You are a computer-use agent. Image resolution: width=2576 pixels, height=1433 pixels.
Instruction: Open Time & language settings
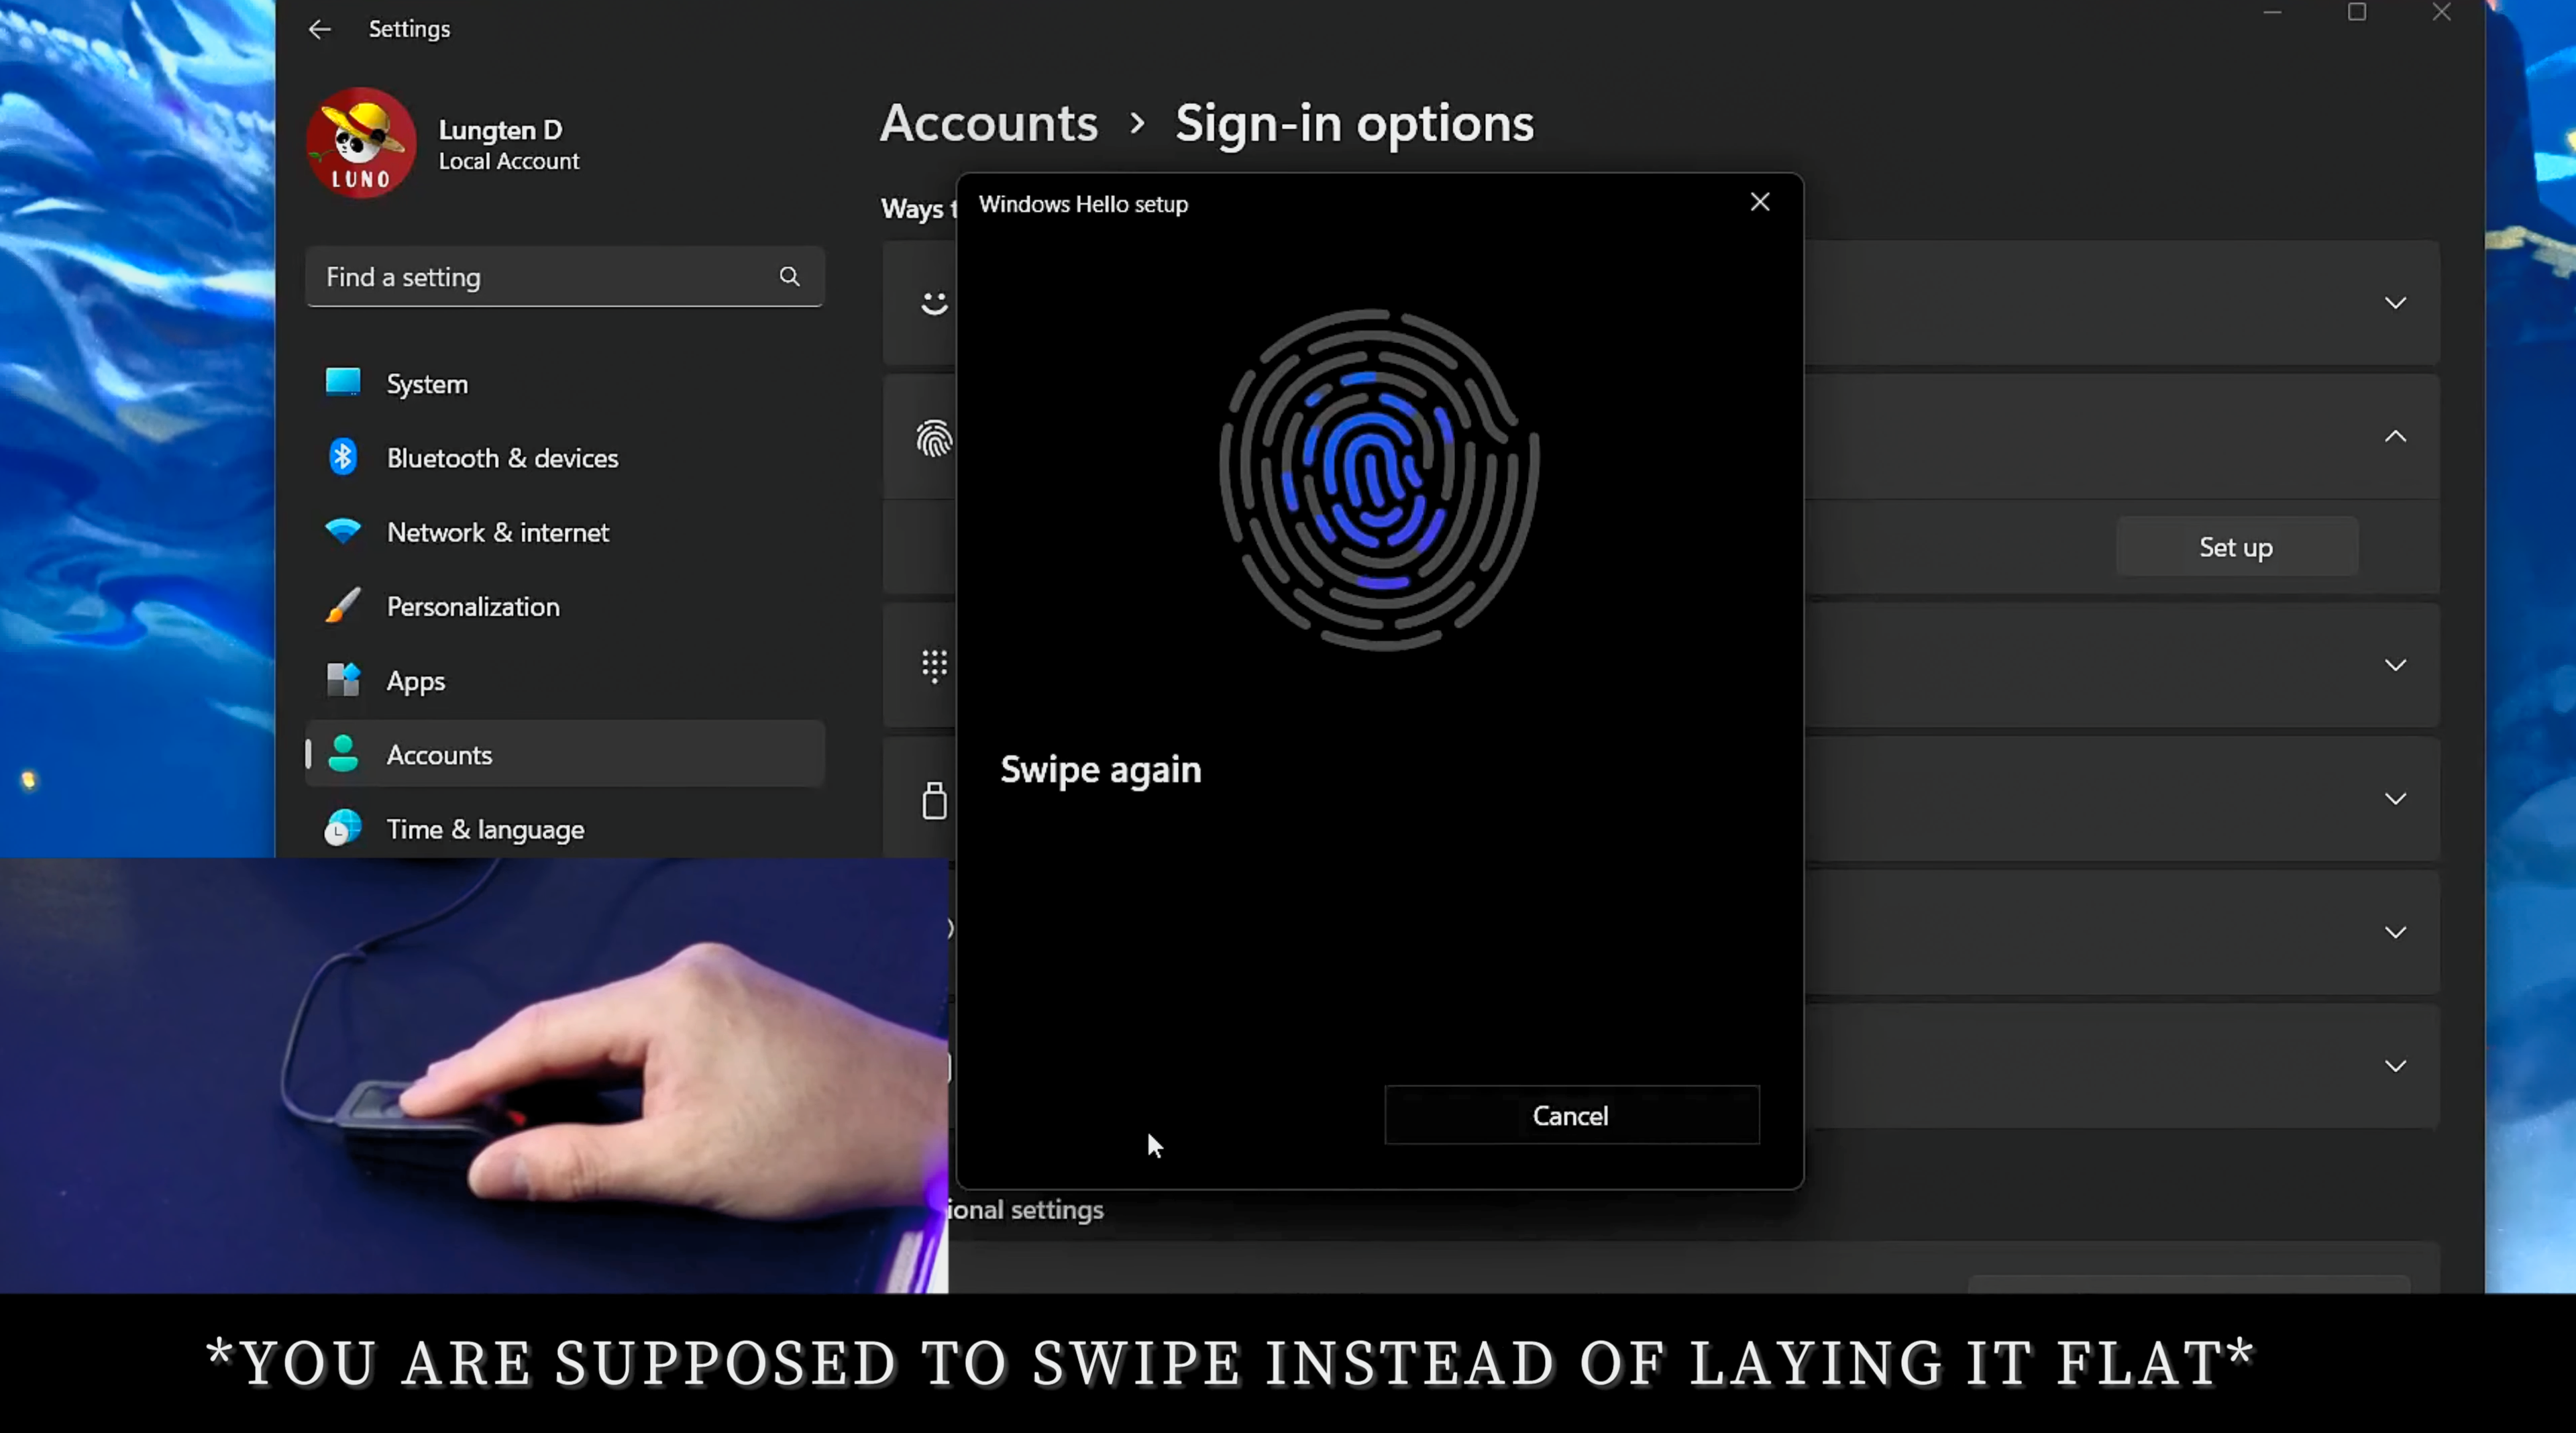tap(564, 829)
